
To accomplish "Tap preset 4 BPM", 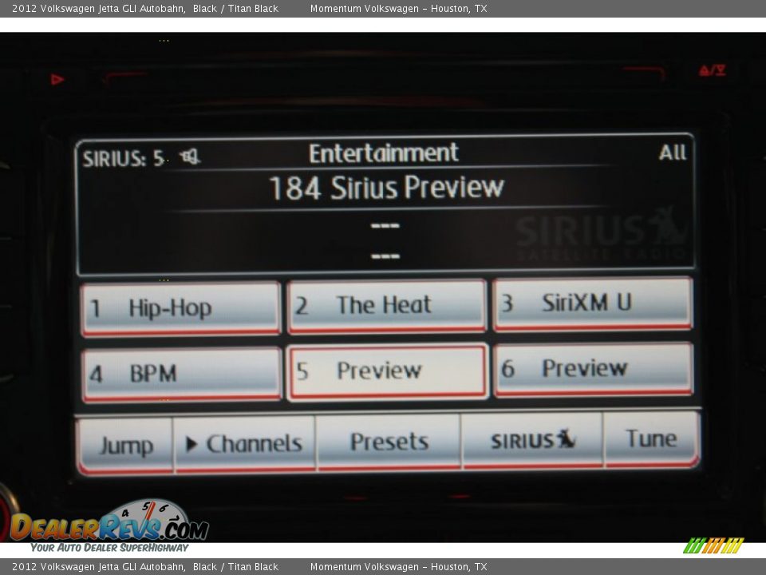I will click(x=180, y=374).
